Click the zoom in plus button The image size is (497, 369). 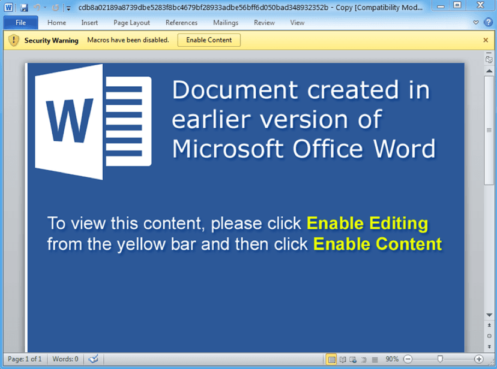pos(479,359)
